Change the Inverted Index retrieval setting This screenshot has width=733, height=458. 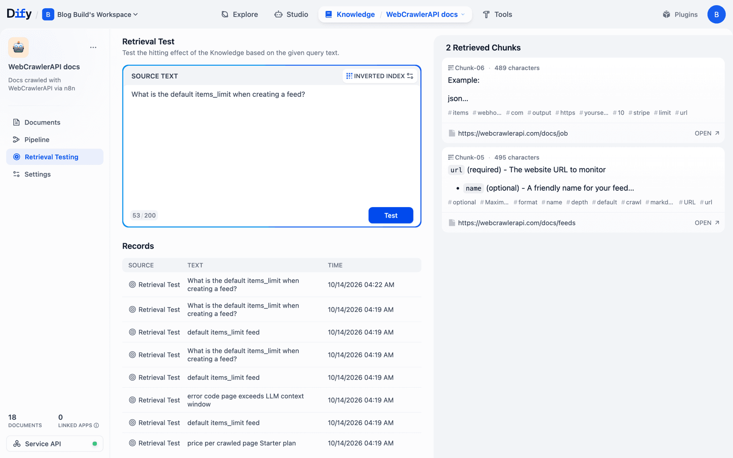click(380, 76)
